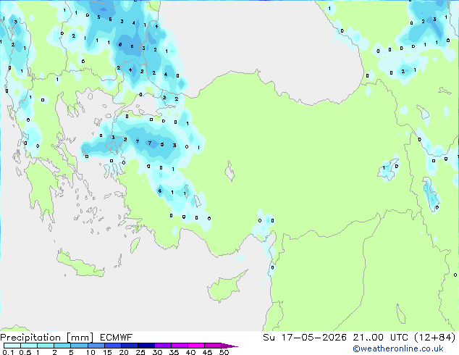Click the 2–5 mm legend swatch
459x355 pixels.
(63, 346)
